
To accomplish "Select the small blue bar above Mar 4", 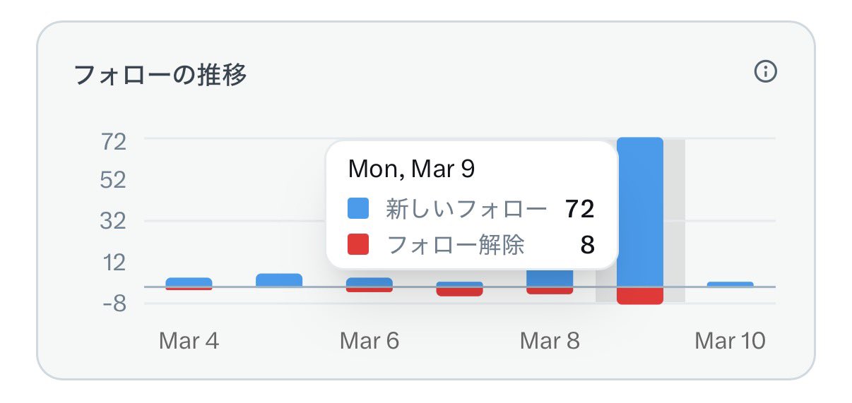I will [x=189, y=282].
